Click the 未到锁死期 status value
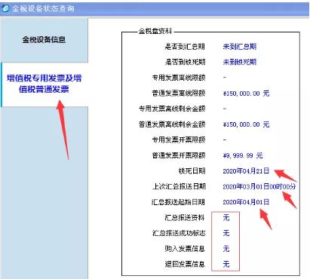 click(x=240, y=62)
